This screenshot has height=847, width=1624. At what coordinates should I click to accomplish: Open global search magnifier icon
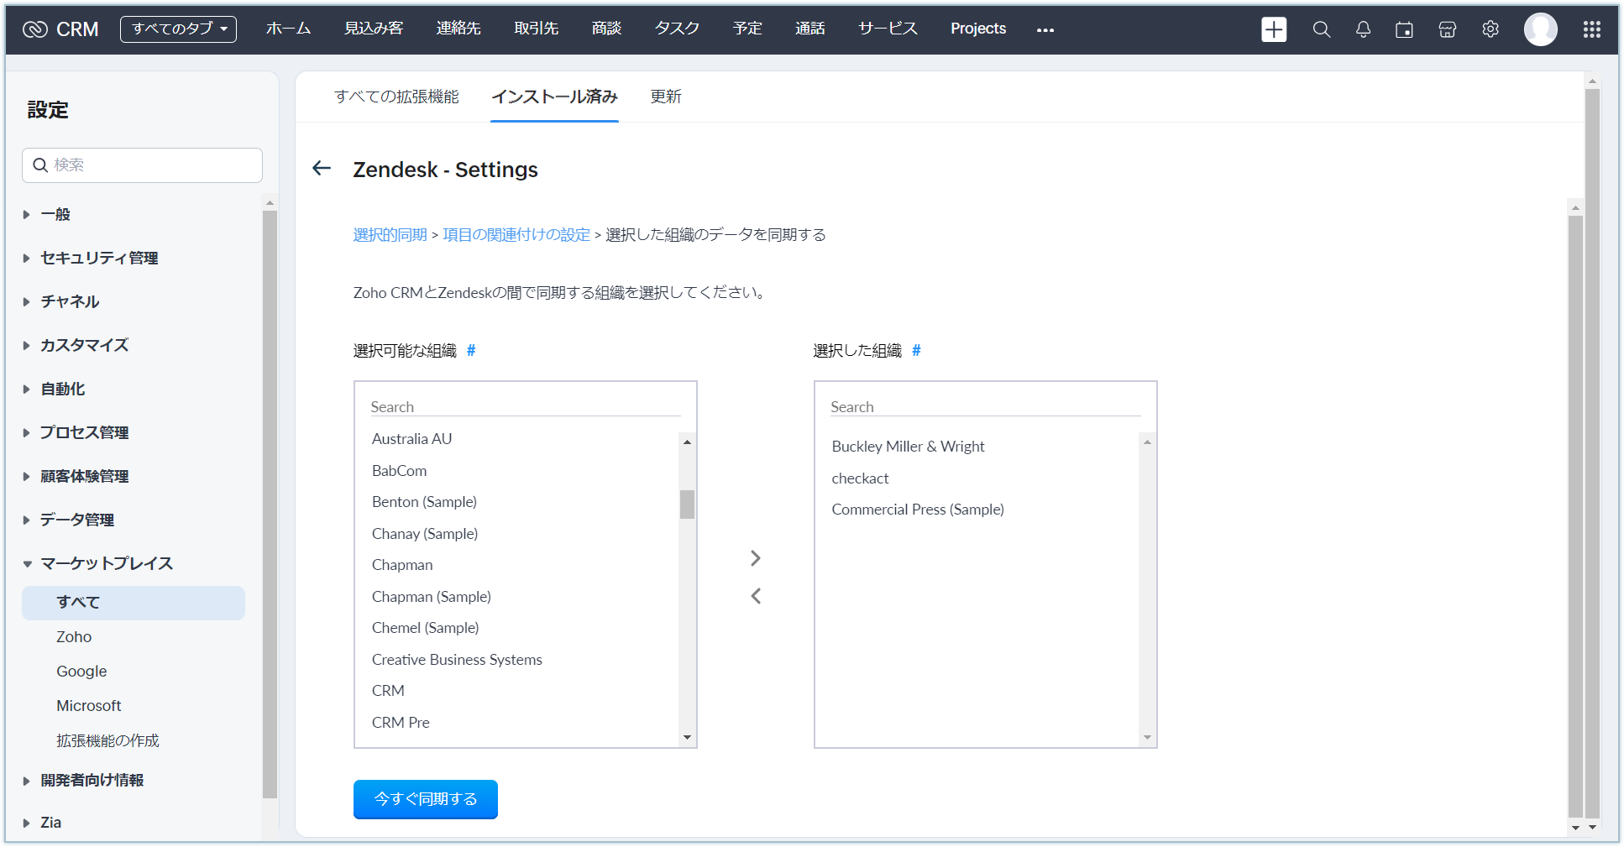coord(1321,29)
